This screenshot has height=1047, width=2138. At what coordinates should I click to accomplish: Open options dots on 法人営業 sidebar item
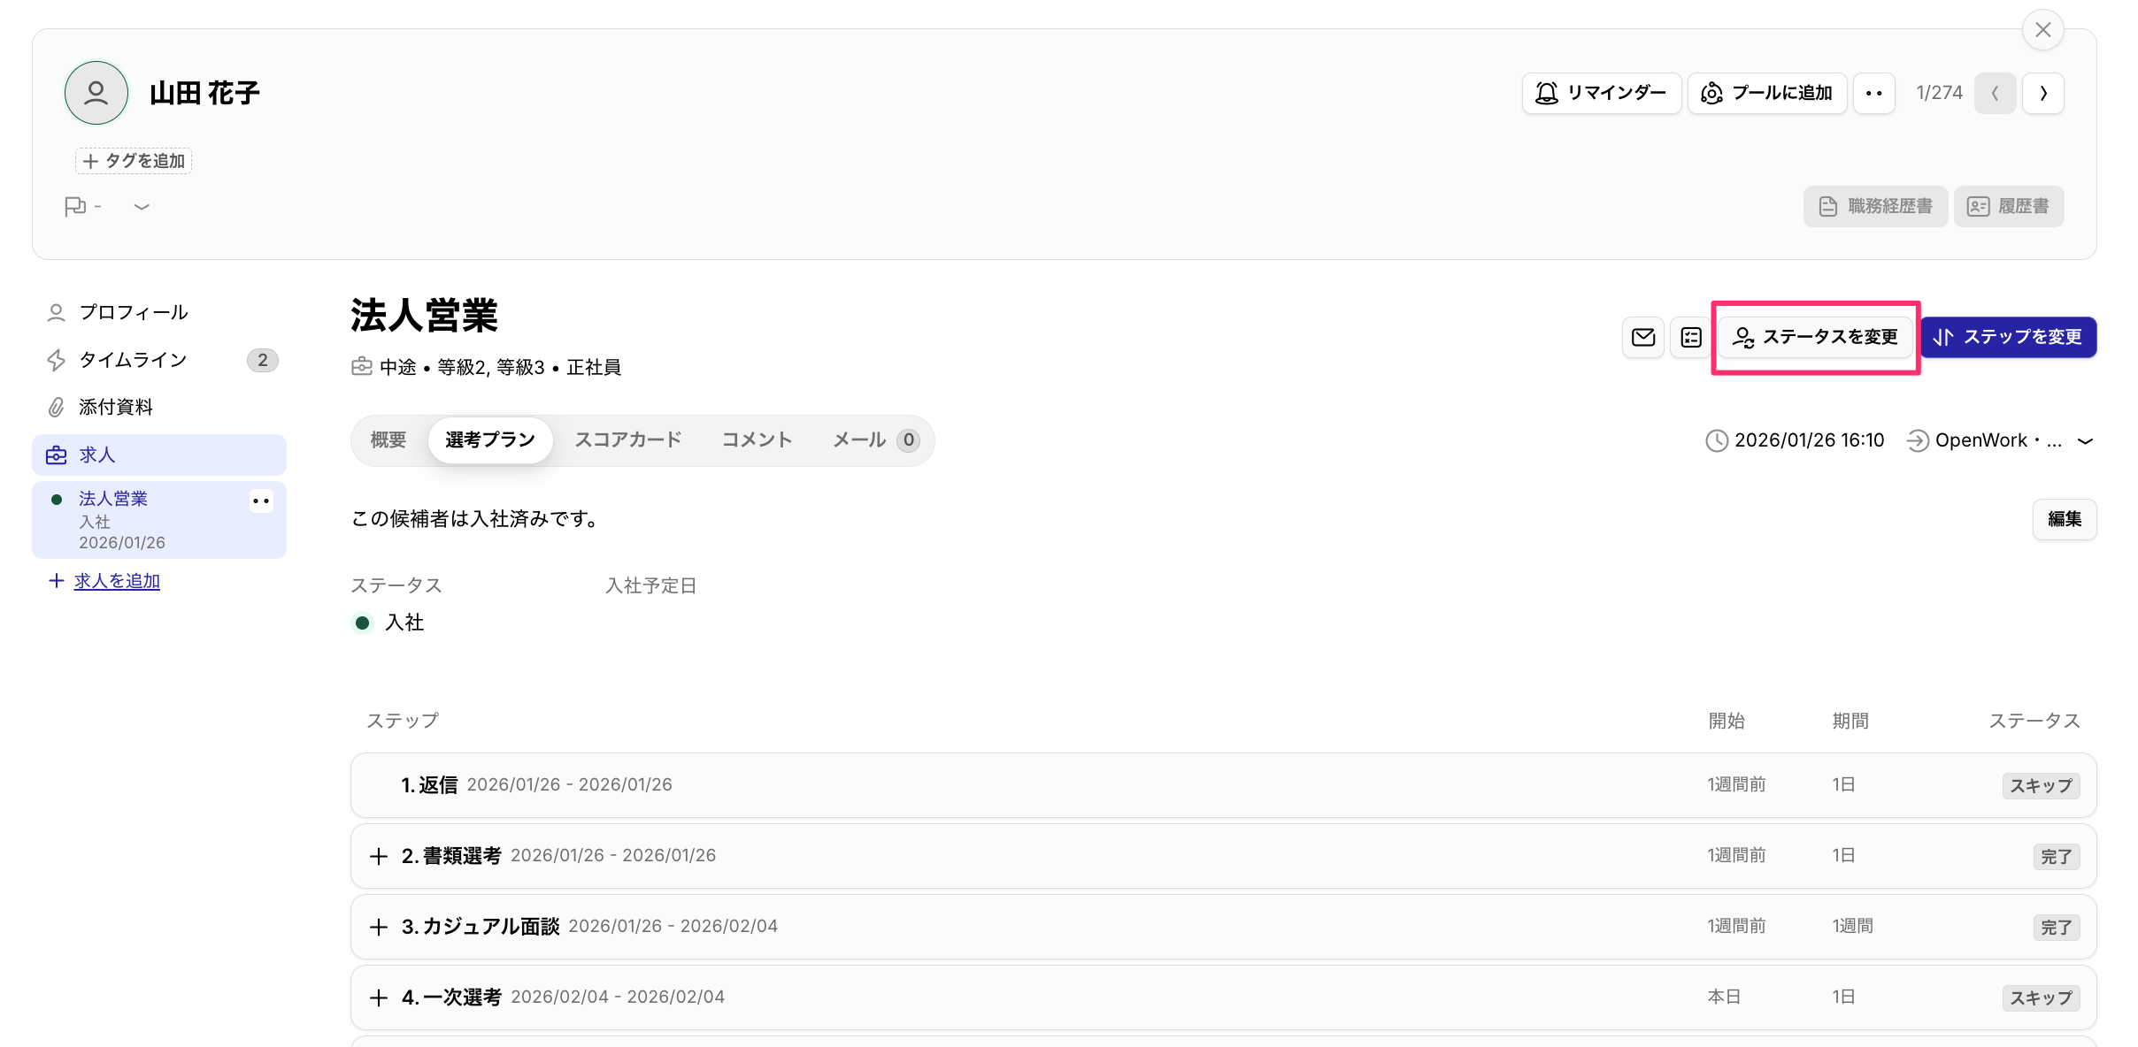click(x=261, y=501)
